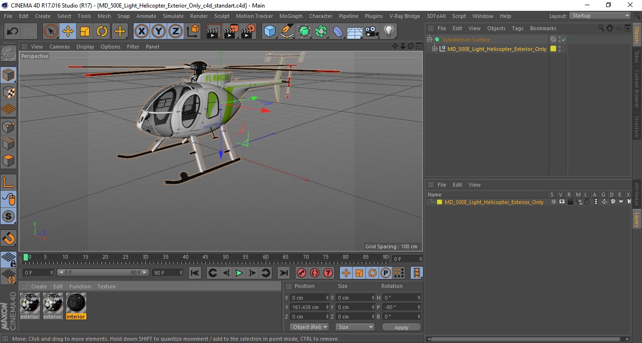Open the spline pen tool

[x=287, y=32]
